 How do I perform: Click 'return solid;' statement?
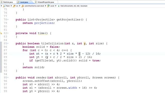(34, 67)
